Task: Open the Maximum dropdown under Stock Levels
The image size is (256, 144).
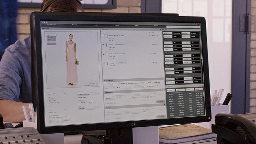Action: (169, 69)
